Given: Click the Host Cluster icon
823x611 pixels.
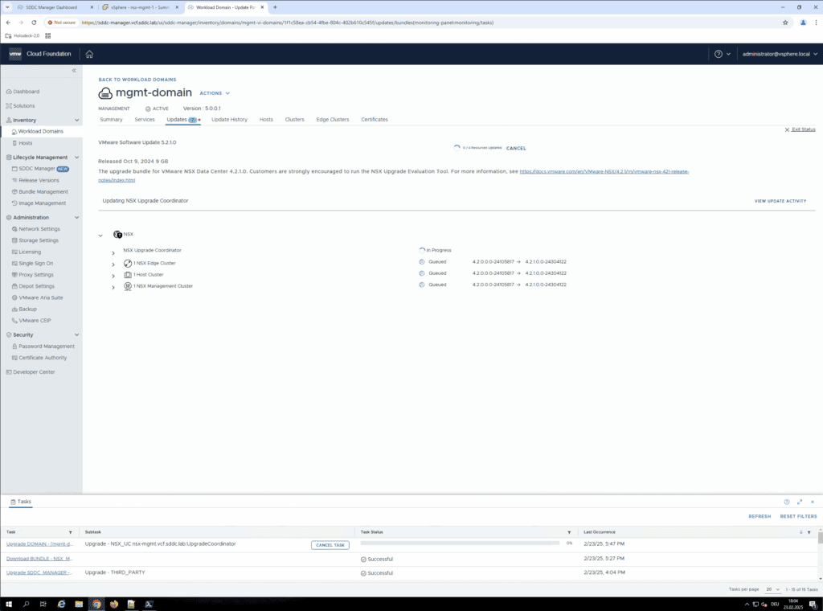Looking at the screenshot, I should point(128,275).
